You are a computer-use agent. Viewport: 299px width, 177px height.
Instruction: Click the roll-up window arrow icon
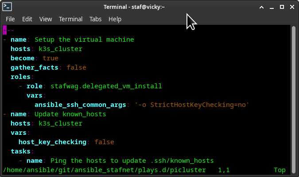(x=262, y=7)
